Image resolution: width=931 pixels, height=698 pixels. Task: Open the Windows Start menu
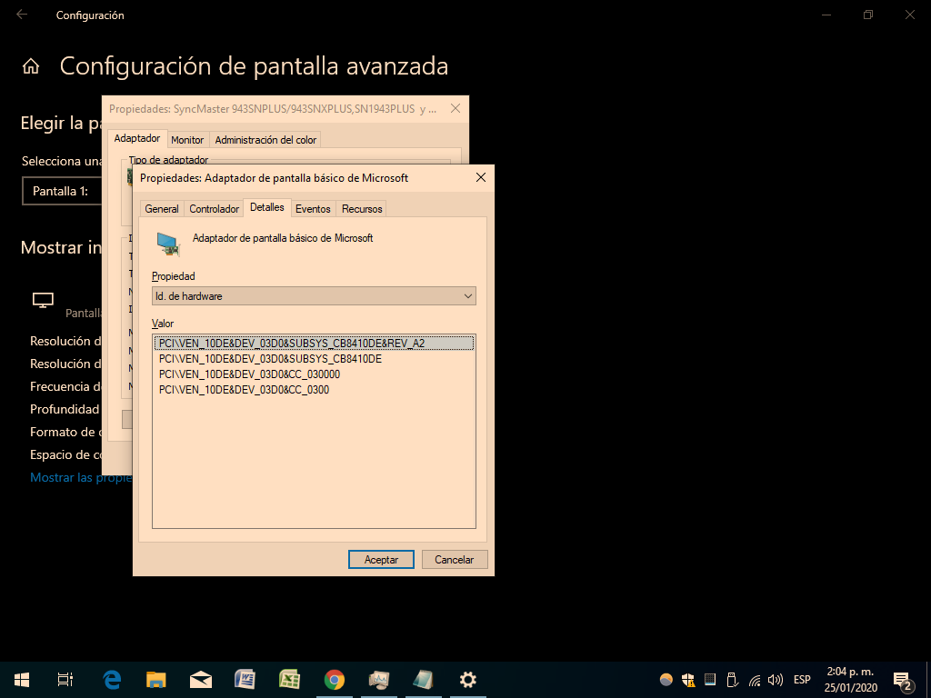[22, 680]
